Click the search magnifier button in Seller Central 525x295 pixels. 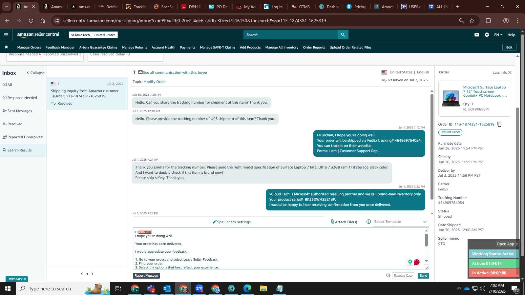[343, 35]
